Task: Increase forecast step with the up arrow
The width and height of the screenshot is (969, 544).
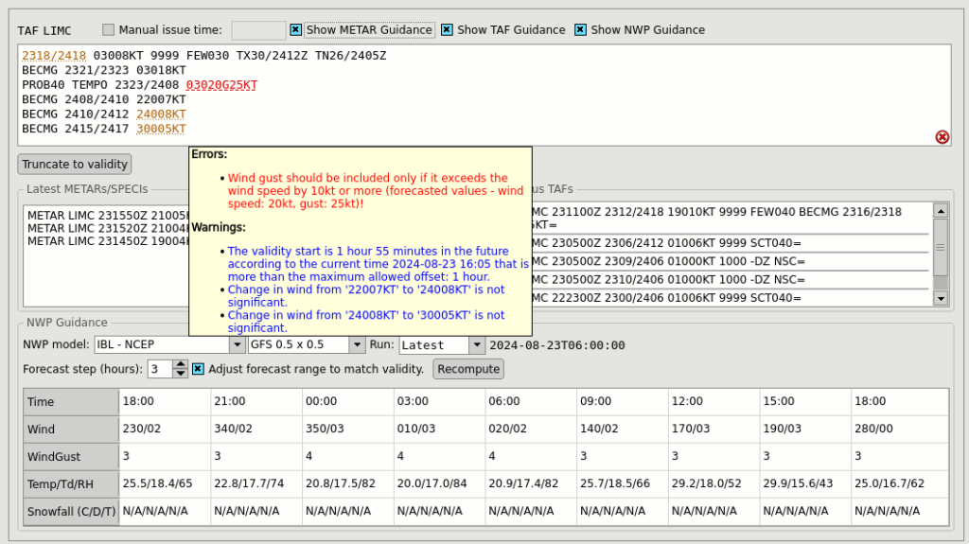Action: coord(180,364)
